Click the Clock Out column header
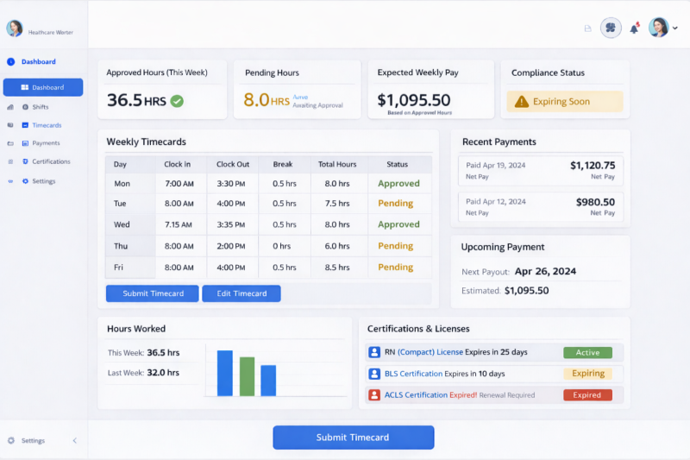The image size is (690, 460). (x=233, y=164)
